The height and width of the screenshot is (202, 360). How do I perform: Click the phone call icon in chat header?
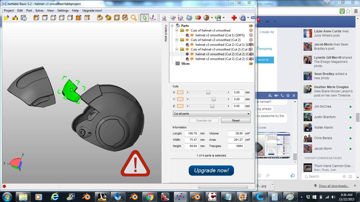[282, 95]
